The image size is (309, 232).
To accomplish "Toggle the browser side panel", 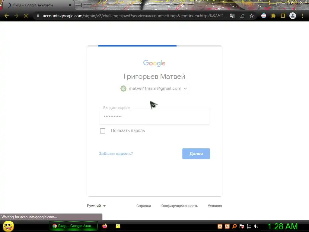I will 283,16.
